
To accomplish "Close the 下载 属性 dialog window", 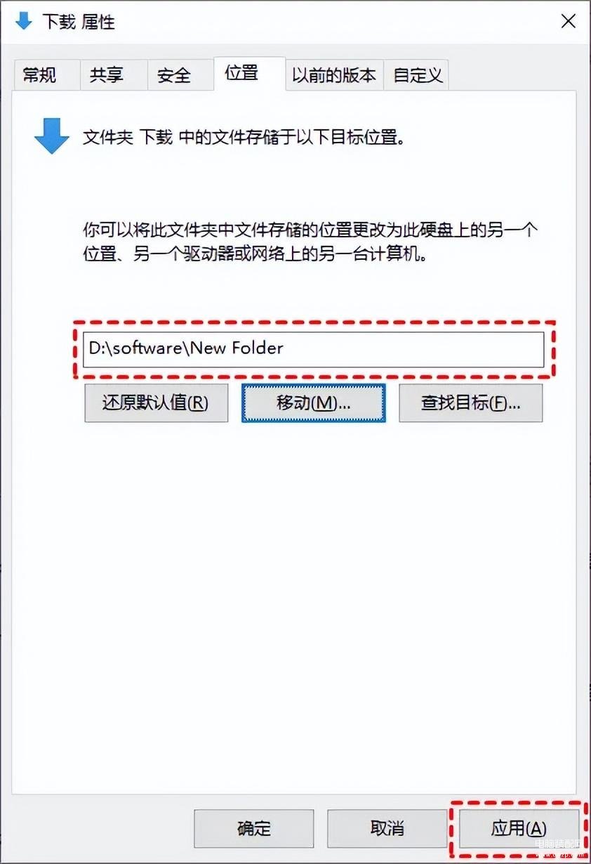I will pyautogui.click(x=569, y=21).
